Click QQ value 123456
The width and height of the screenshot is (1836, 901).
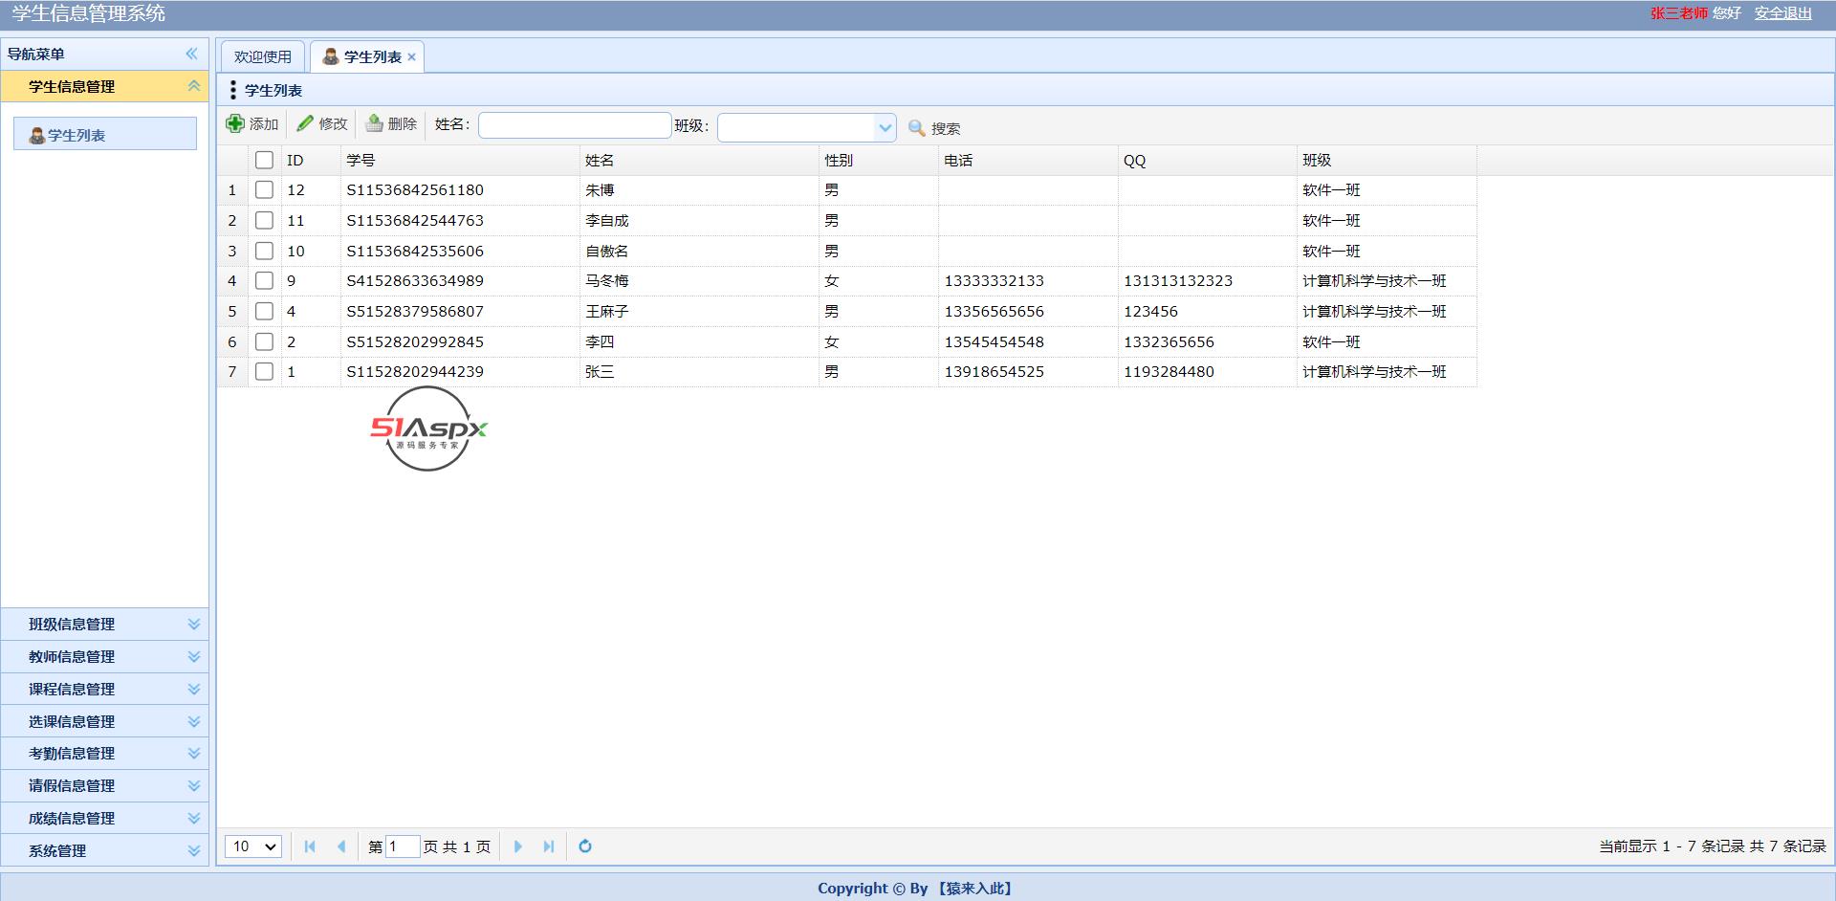tap(1150, 312)
